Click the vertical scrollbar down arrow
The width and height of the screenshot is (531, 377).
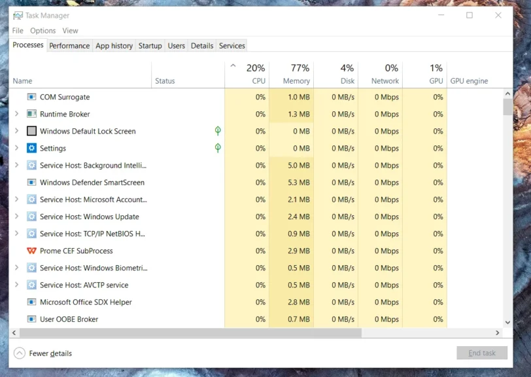pos(507,323)
